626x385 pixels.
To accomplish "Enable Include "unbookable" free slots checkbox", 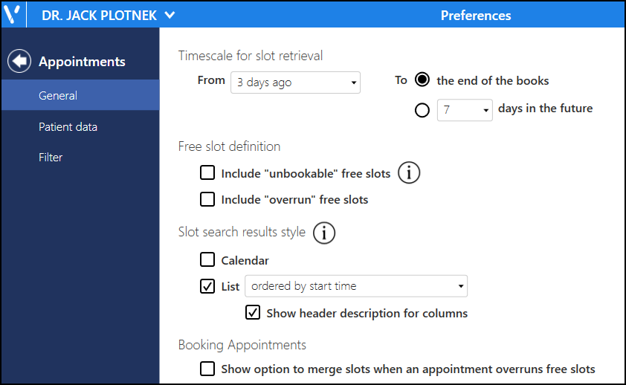I will 207,172.
